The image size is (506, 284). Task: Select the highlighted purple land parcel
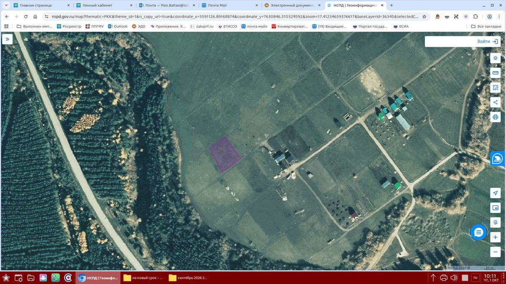[x=225, y=154]
